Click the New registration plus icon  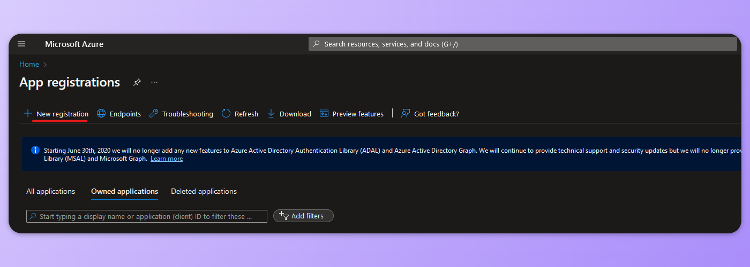[x=28, y=113]
